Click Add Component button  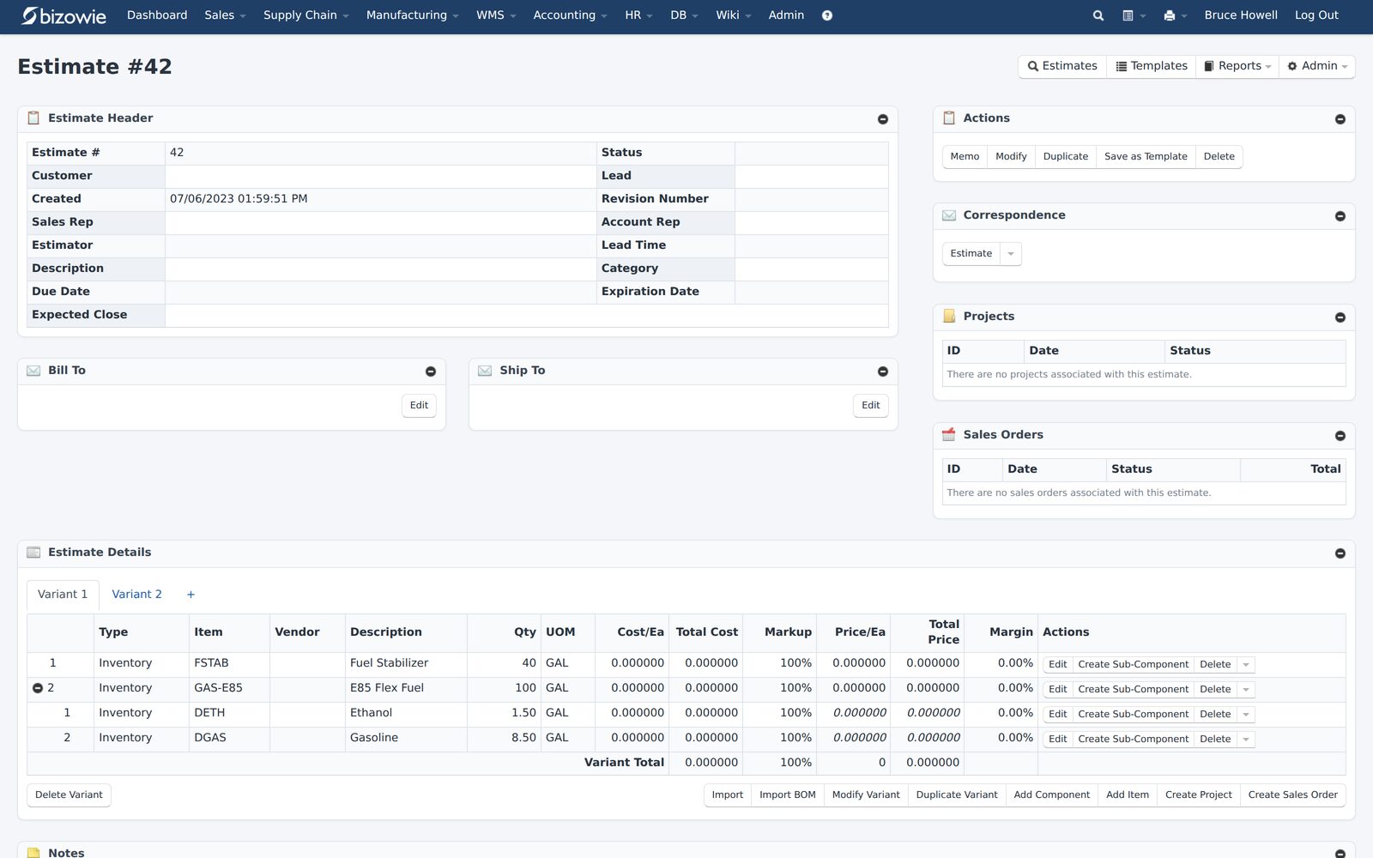click(x=1051, y=795)
